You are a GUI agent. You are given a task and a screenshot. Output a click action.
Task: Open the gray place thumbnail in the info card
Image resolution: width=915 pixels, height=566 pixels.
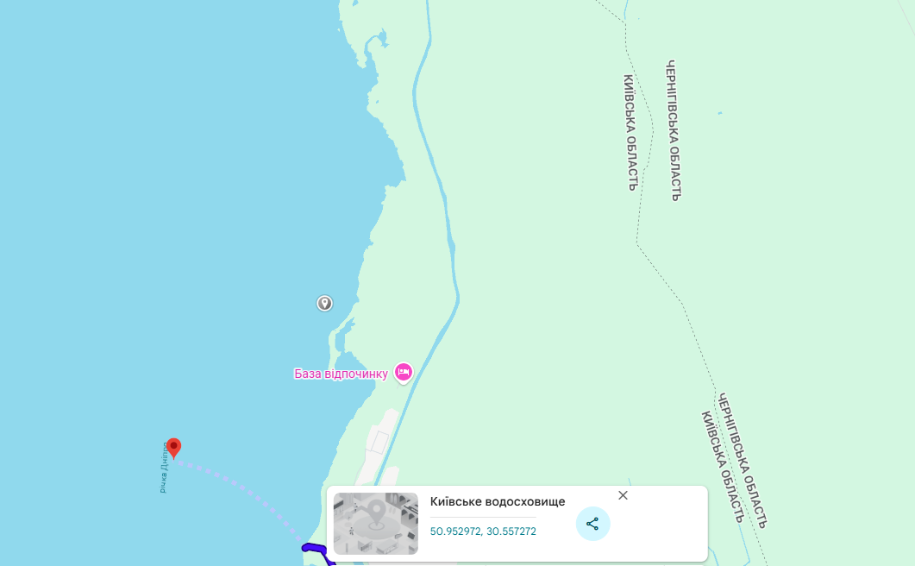pos(376,524)
